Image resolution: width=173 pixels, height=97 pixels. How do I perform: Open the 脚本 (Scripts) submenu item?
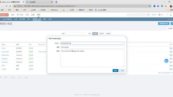45,19
